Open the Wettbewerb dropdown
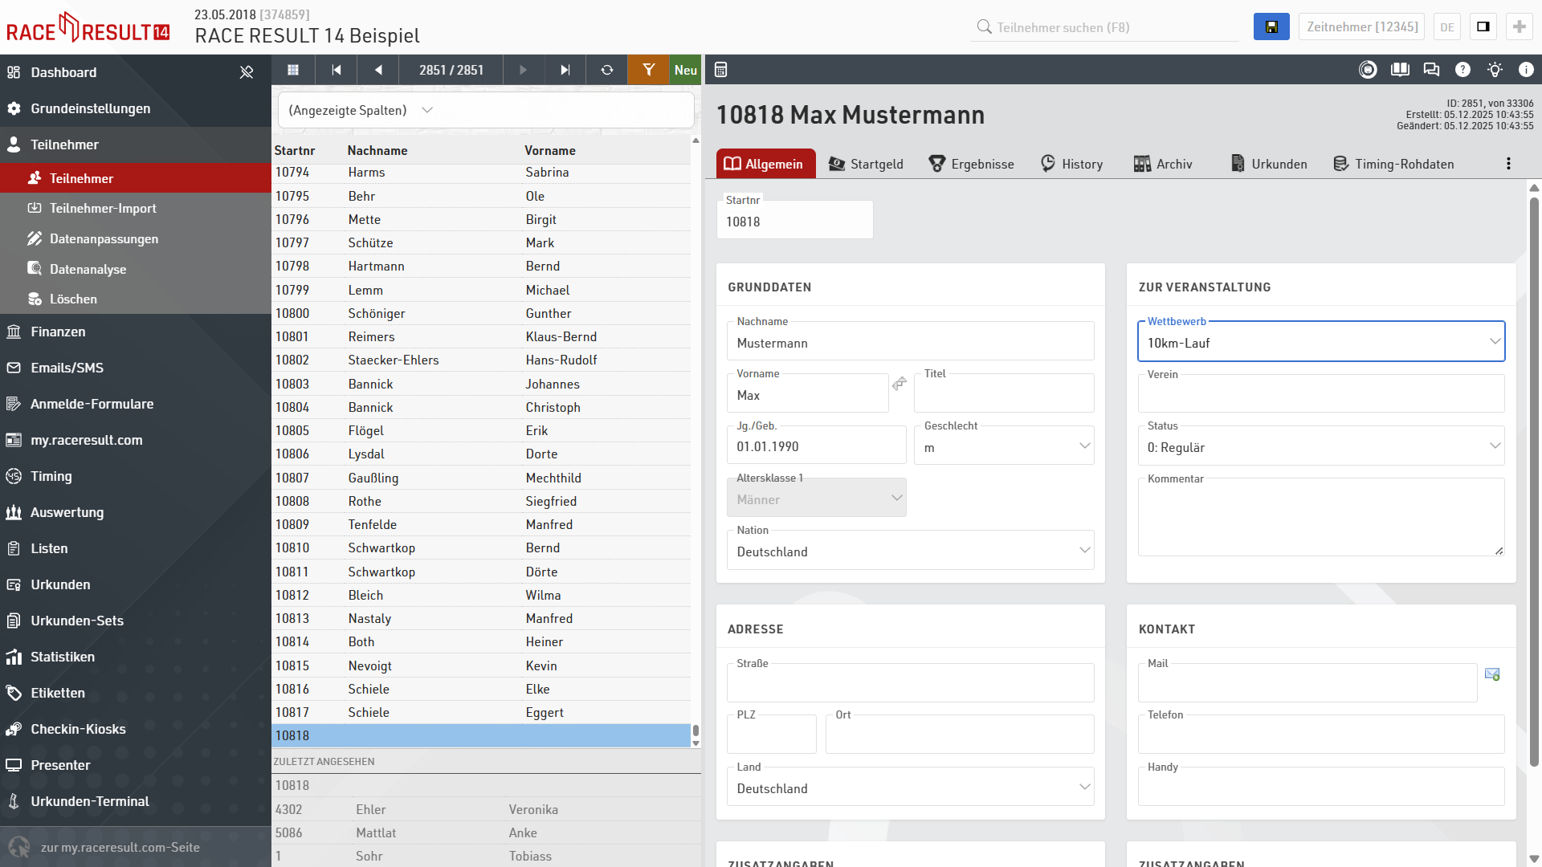Viewport: 1542px width, 867px height. (1320, 343)
